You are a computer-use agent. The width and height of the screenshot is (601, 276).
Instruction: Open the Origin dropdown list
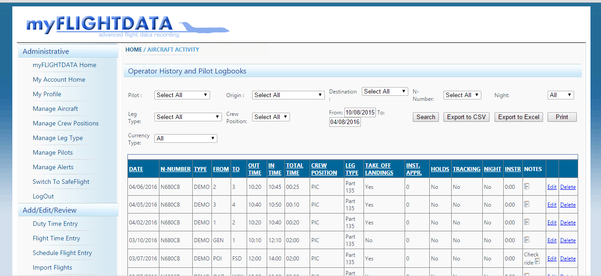[x=288, y=95]
